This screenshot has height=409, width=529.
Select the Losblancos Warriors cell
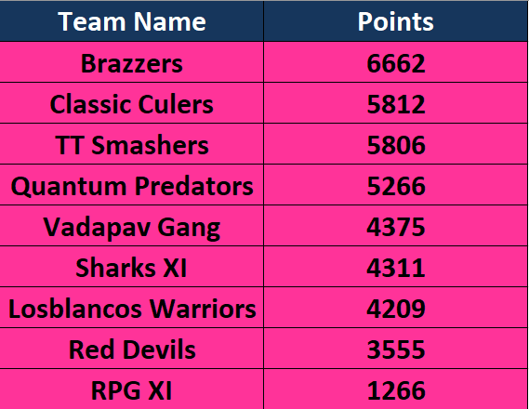pos(132,308)
